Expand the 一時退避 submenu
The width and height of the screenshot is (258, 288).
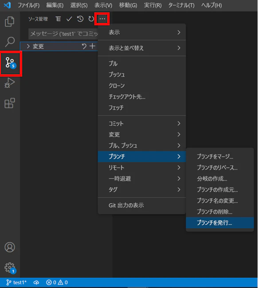142,179
